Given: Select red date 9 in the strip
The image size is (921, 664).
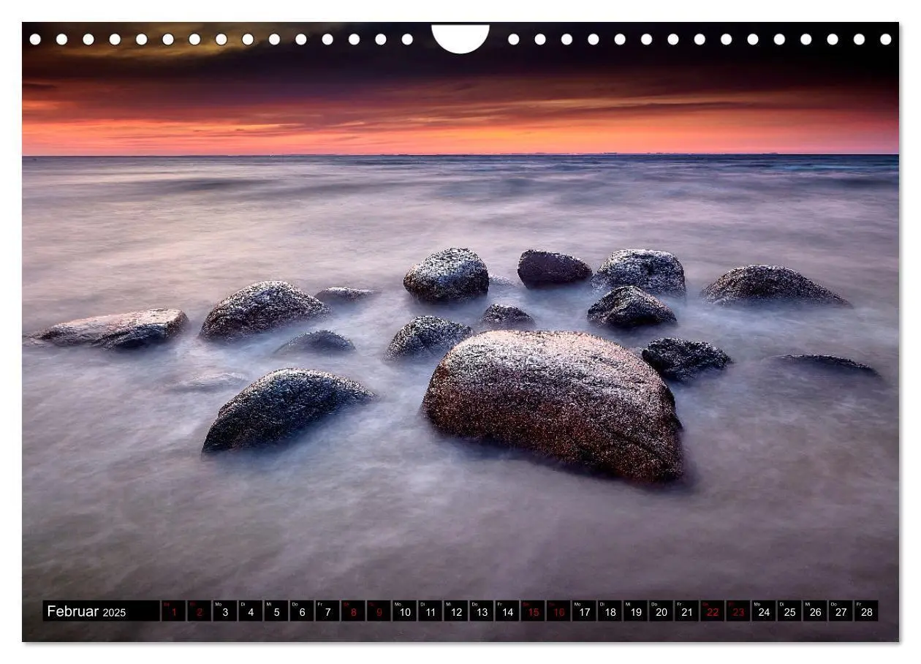Looking at the screenshot, I should pyautogui.click(x=379, y=611).
